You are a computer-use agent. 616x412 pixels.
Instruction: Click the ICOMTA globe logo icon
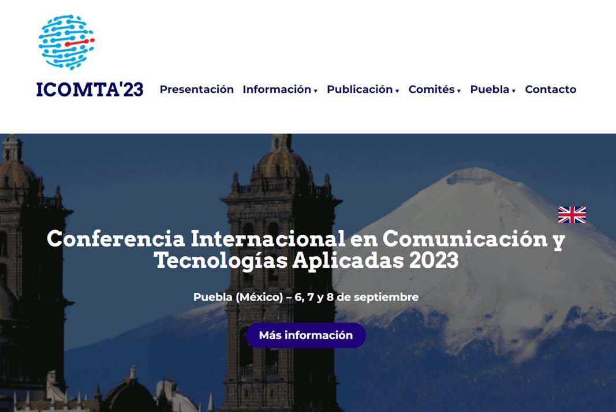[x=66, y=42]
